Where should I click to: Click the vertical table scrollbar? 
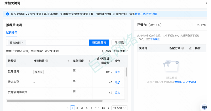tap(126, 72)
